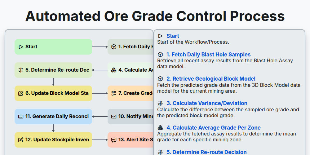
Task: Click the cube icon beside Fetch Daily Blast Hole Samples
Action: click(160, 55)
